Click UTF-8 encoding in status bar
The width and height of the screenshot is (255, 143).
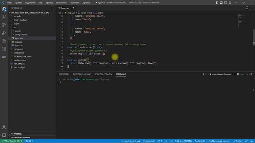tap(159, 141)
